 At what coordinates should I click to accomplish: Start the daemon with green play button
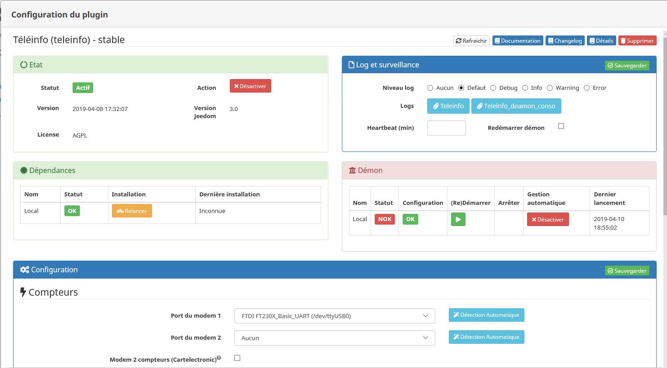click(458, 219)
